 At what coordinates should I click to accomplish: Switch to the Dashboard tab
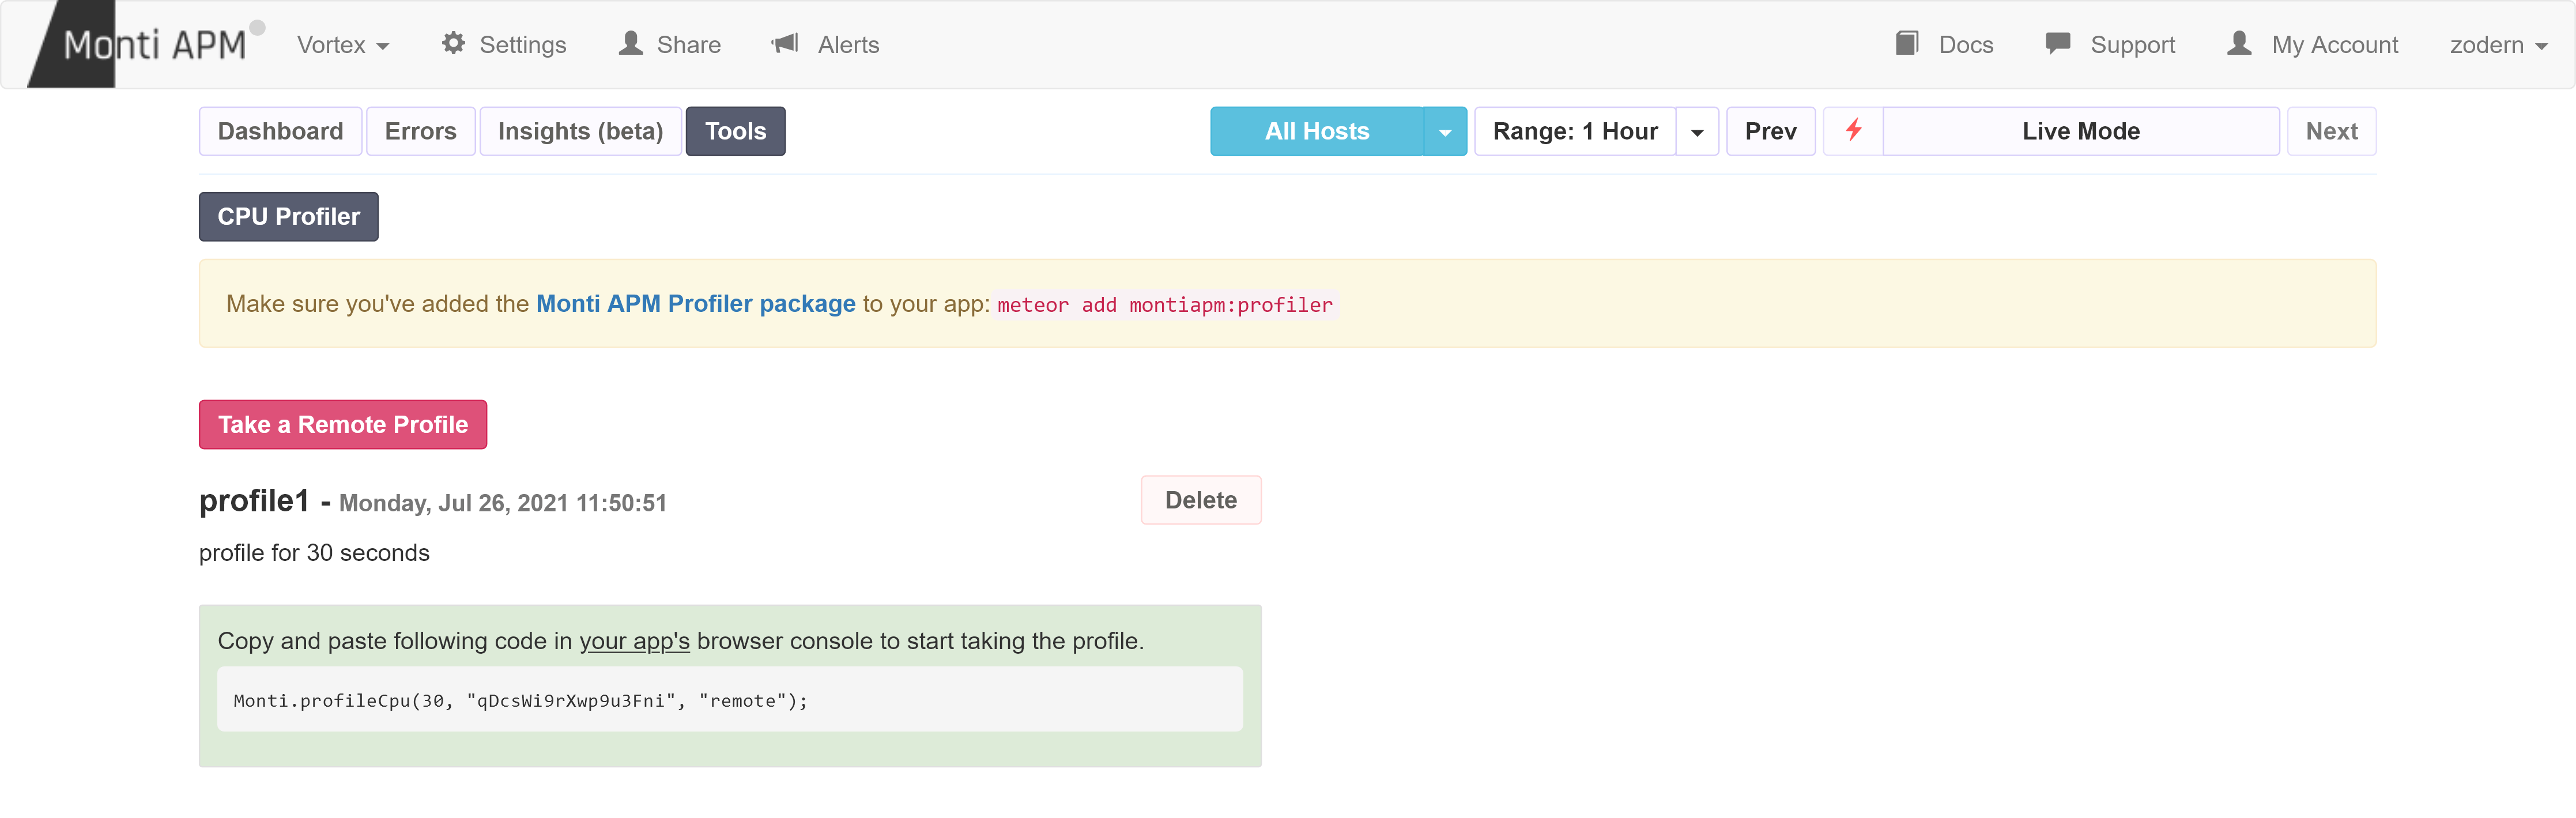tap(280, 131)
